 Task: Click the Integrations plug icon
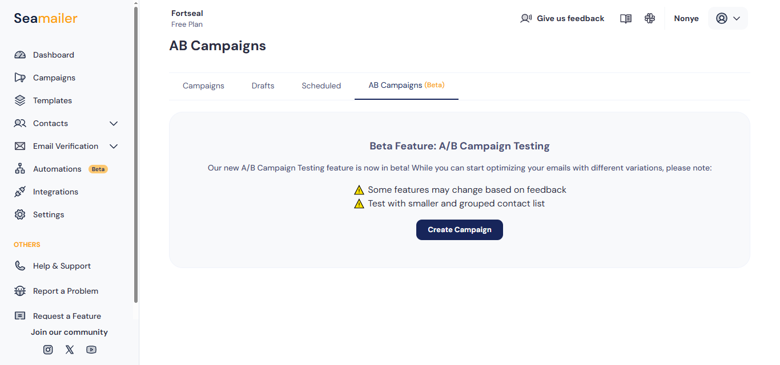pos(20,192)
